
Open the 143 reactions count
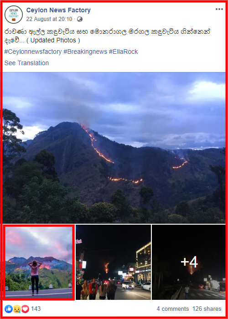(36, 309)
